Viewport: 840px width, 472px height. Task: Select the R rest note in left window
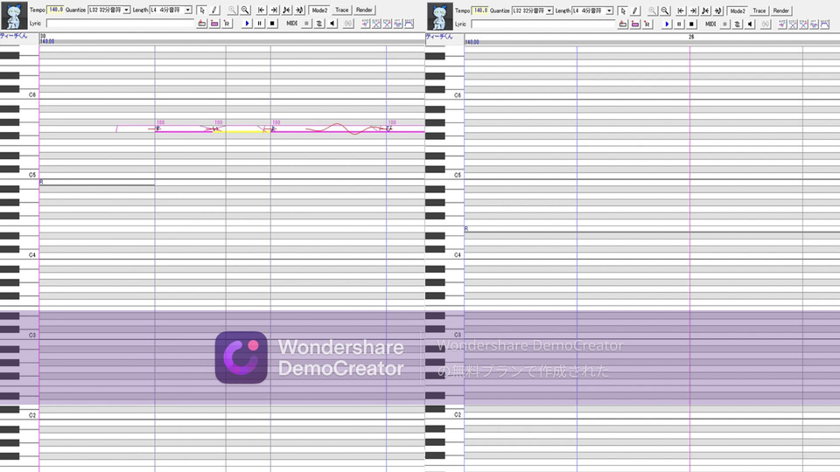(x=97, y=184)
